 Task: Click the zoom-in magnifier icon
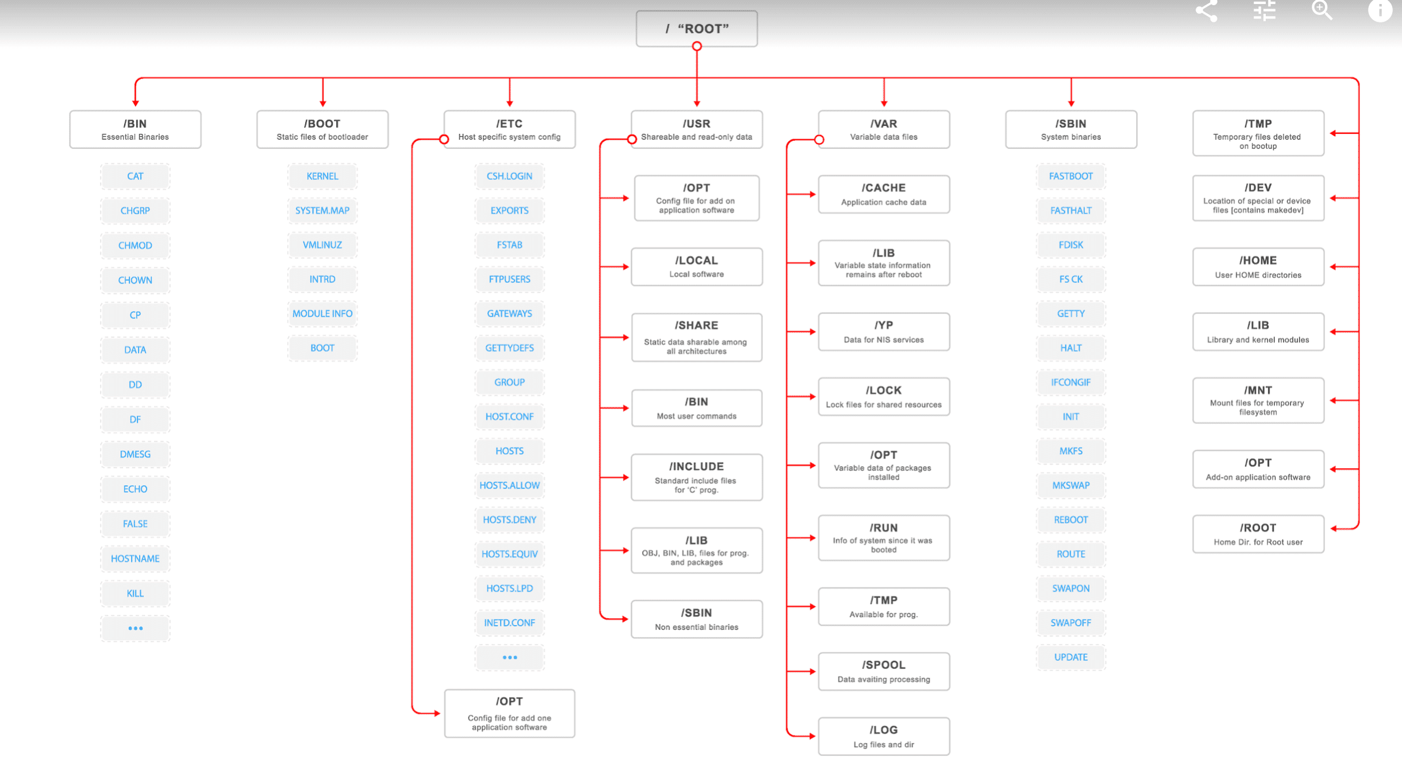coord(1322,10)
